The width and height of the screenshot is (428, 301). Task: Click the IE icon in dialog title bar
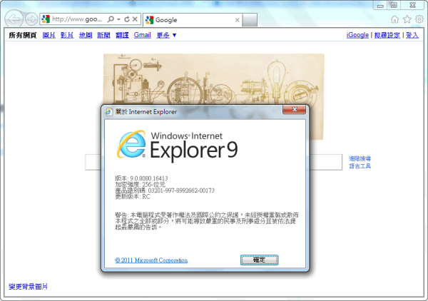tap(108, 112)
